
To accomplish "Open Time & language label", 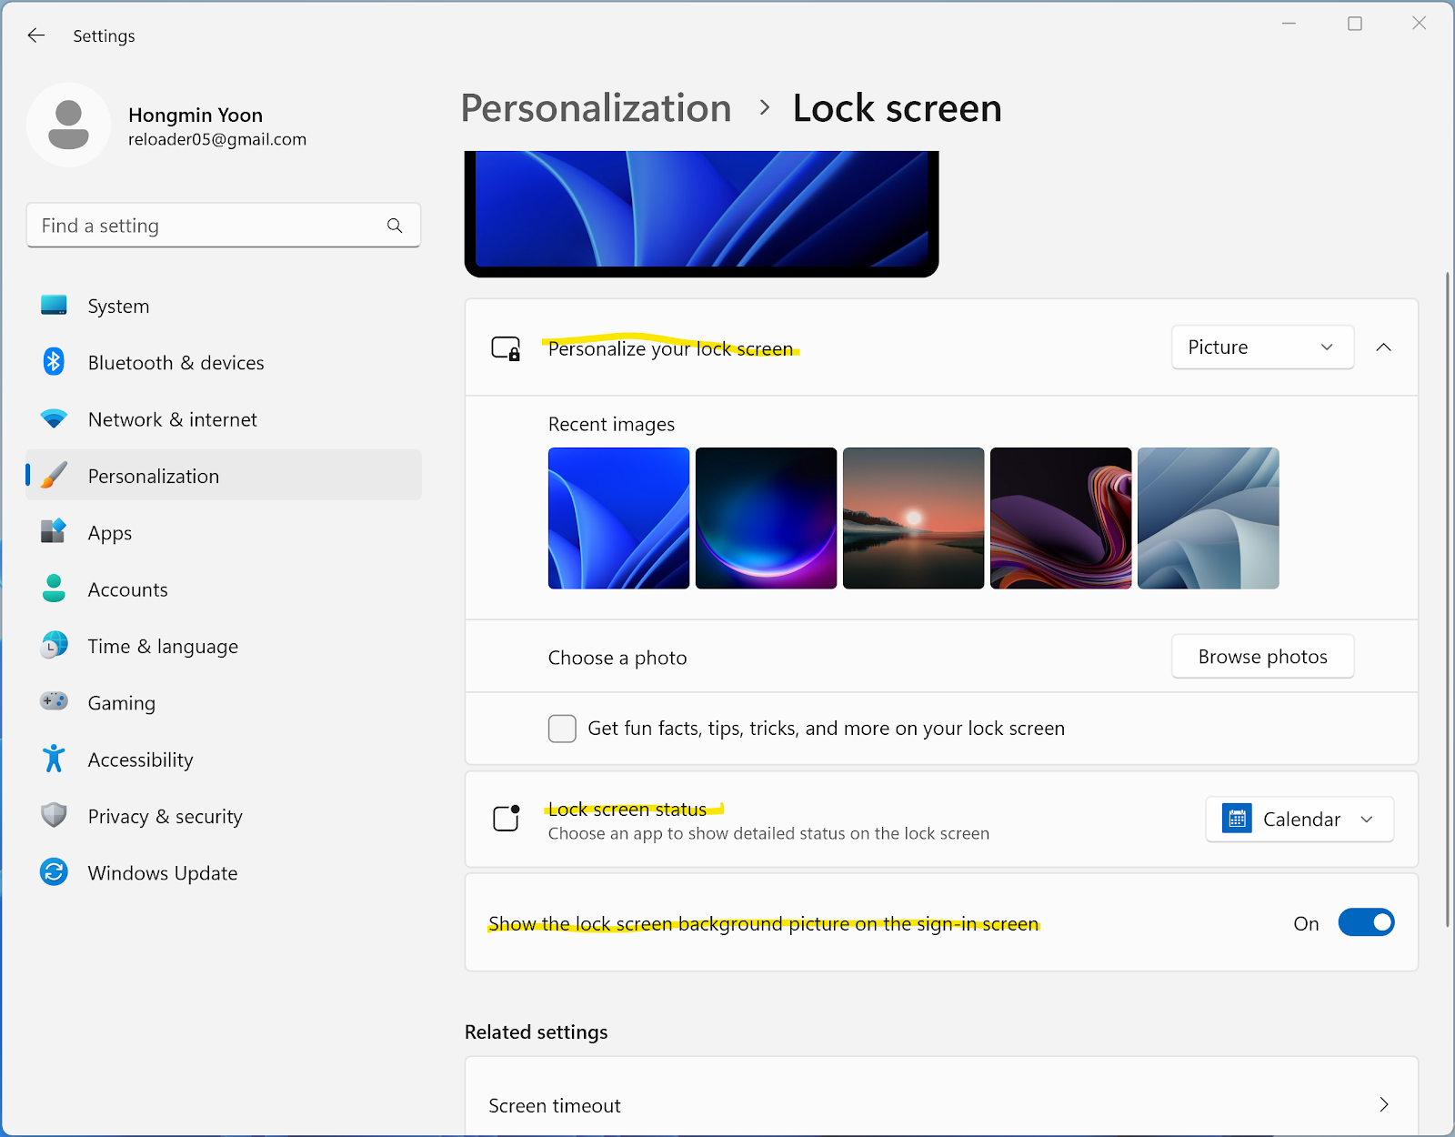I will (163, 647).
